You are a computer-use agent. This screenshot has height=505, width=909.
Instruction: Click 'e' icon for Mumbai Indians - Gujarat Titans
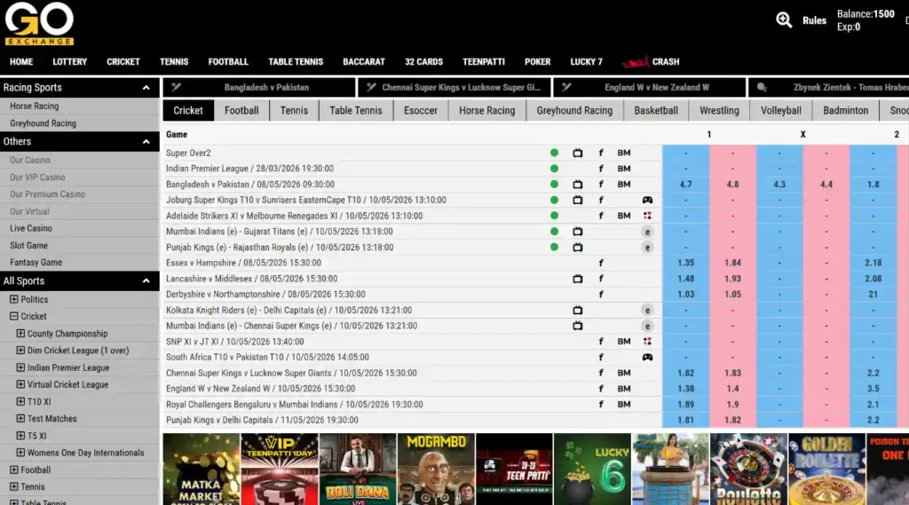tap(647, 232)
